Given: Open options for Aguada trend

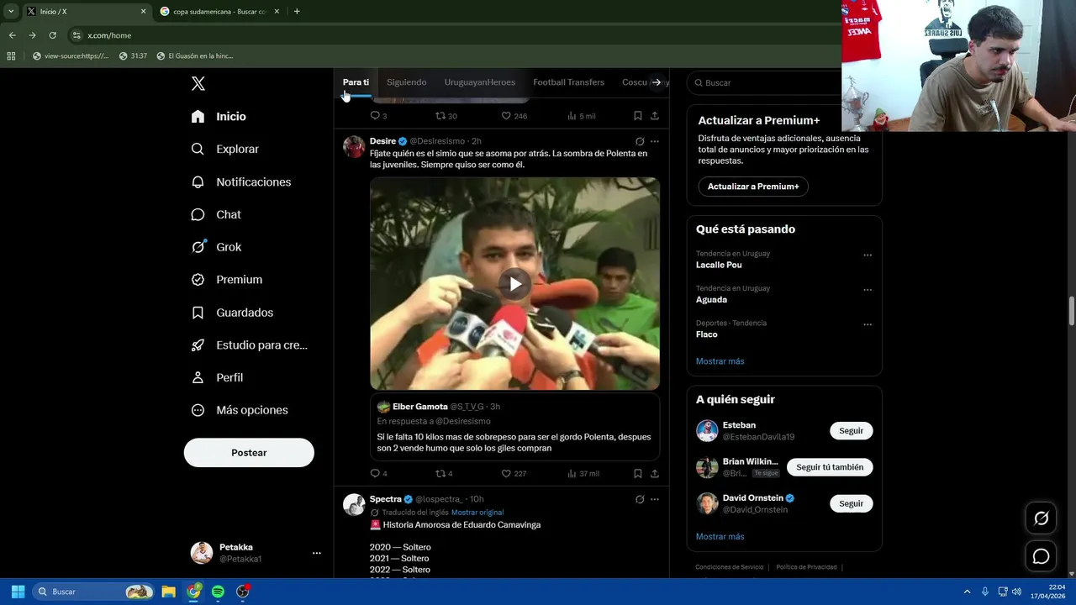Looking at the screenshot, I should (868, 290).
